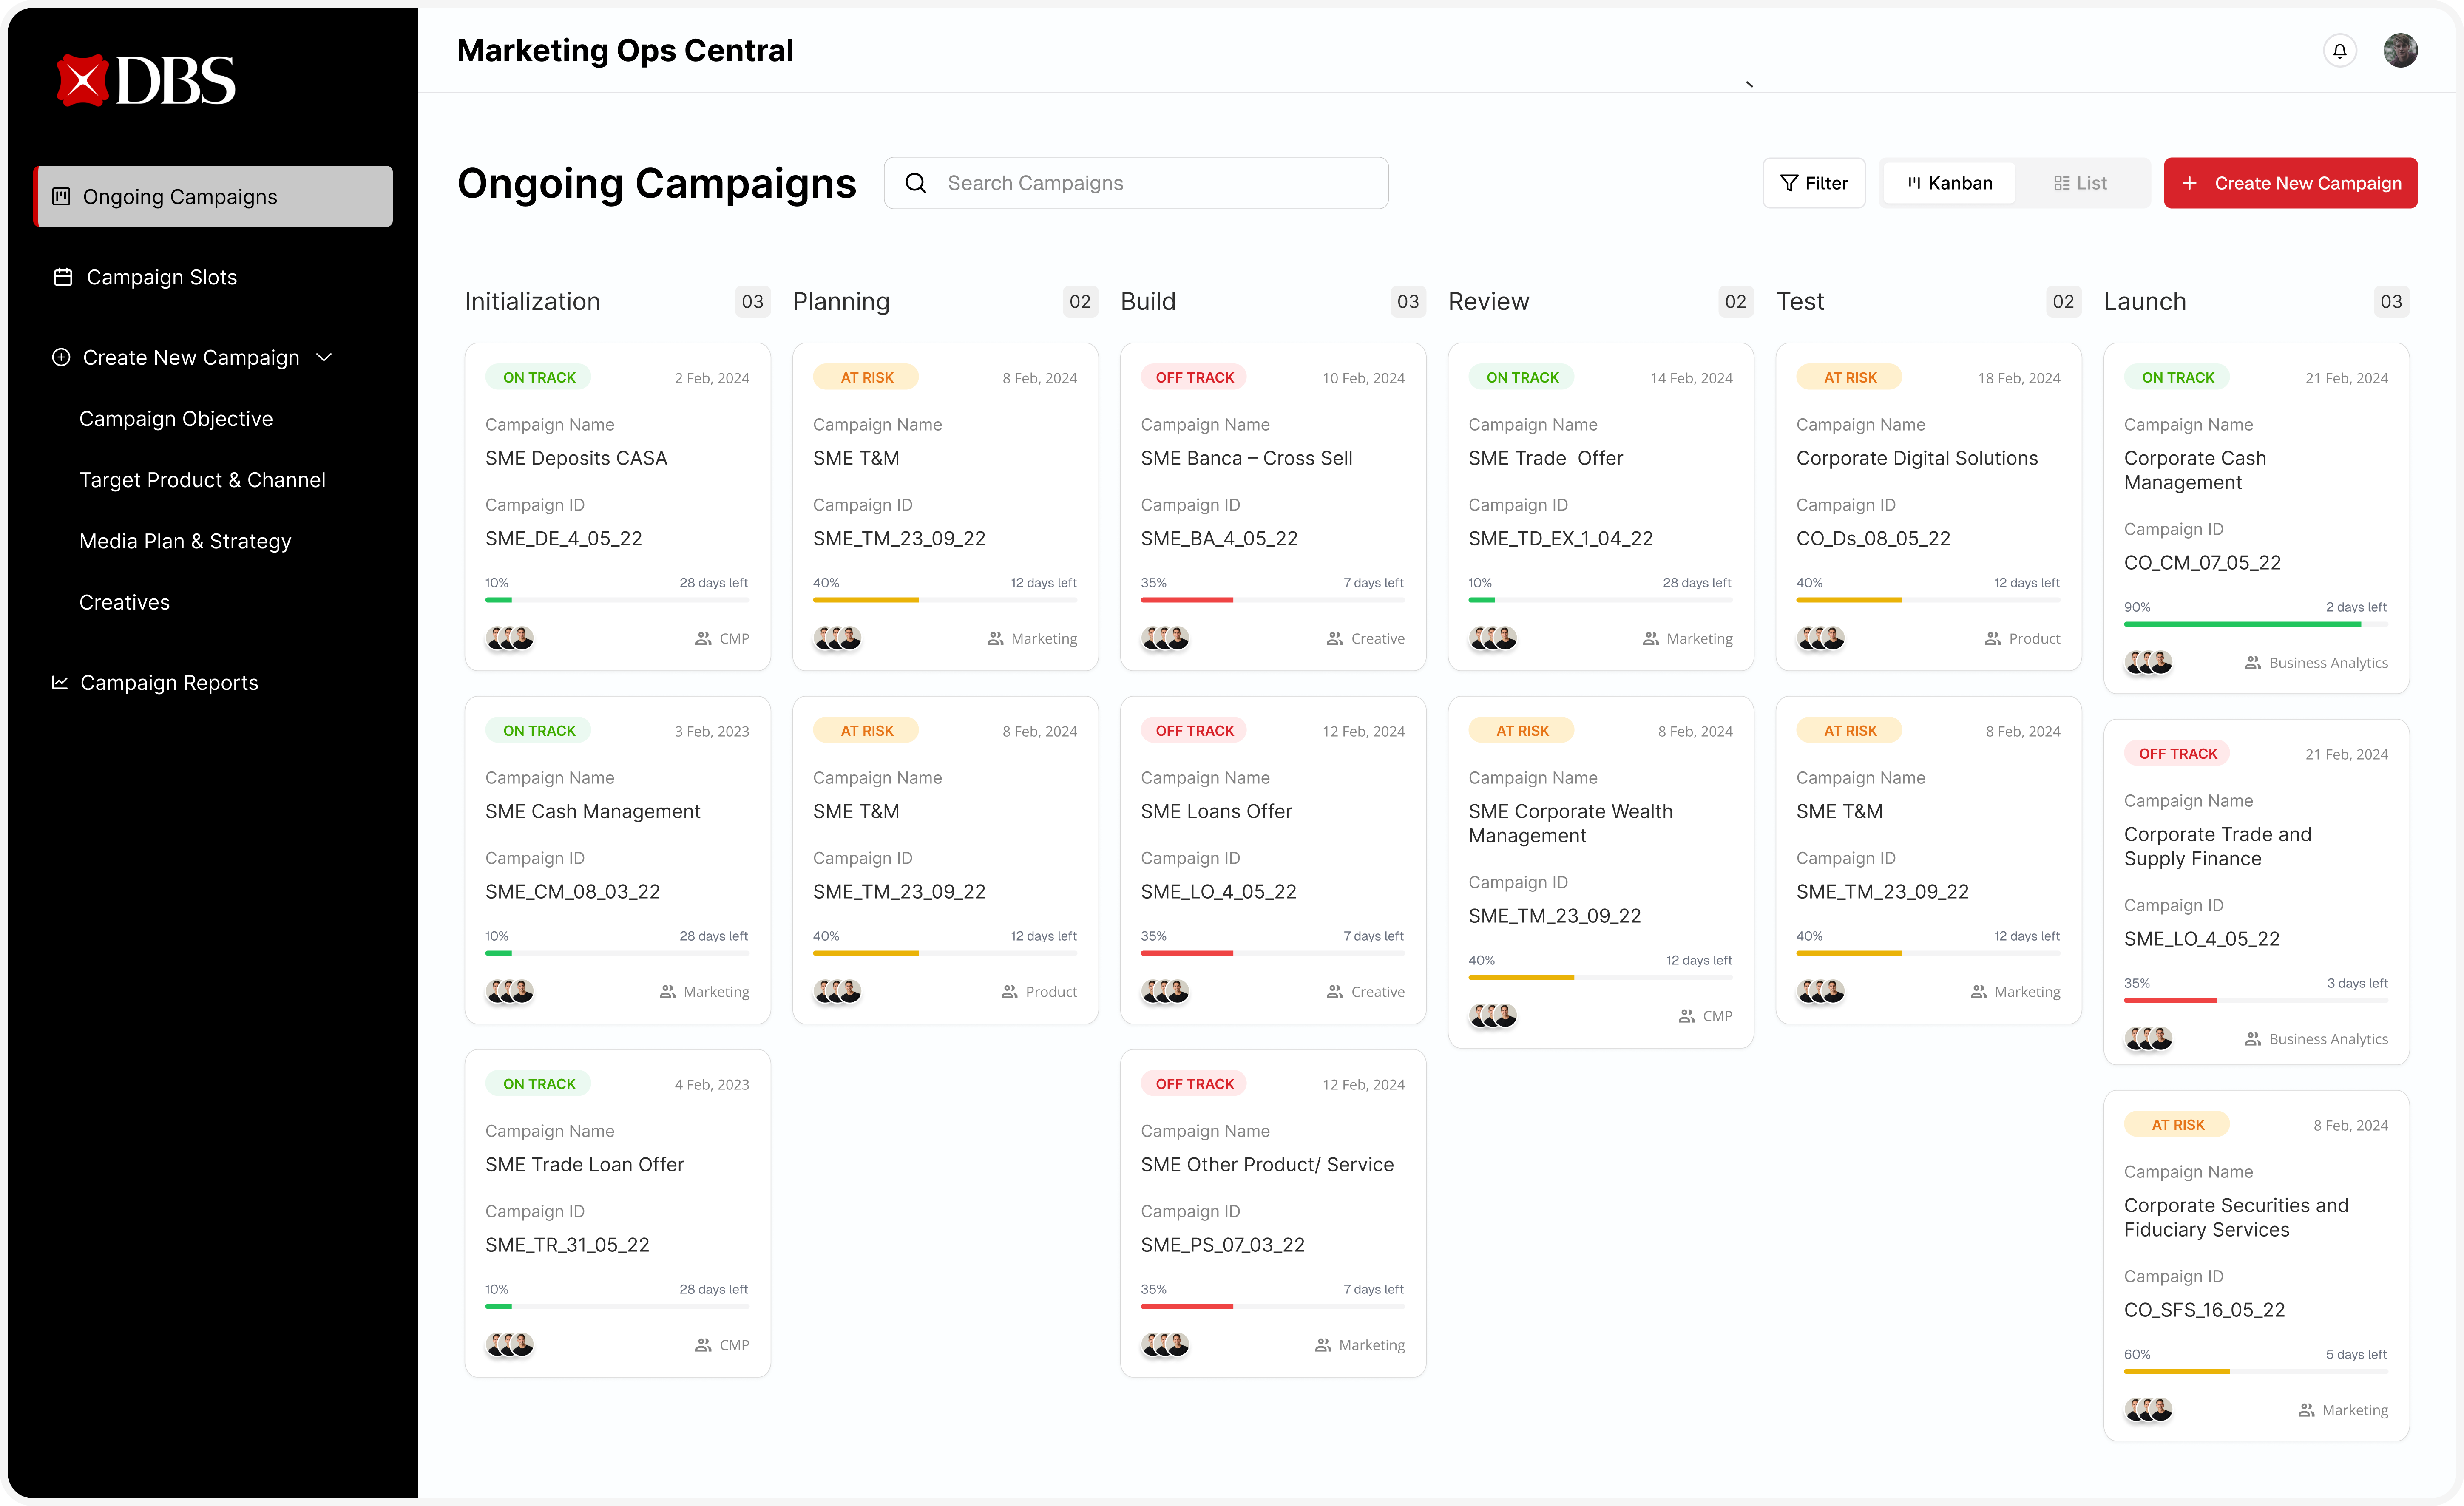
Task: Collapse Create New Campaign submenu chevron
Action: [x=324, y=357]
